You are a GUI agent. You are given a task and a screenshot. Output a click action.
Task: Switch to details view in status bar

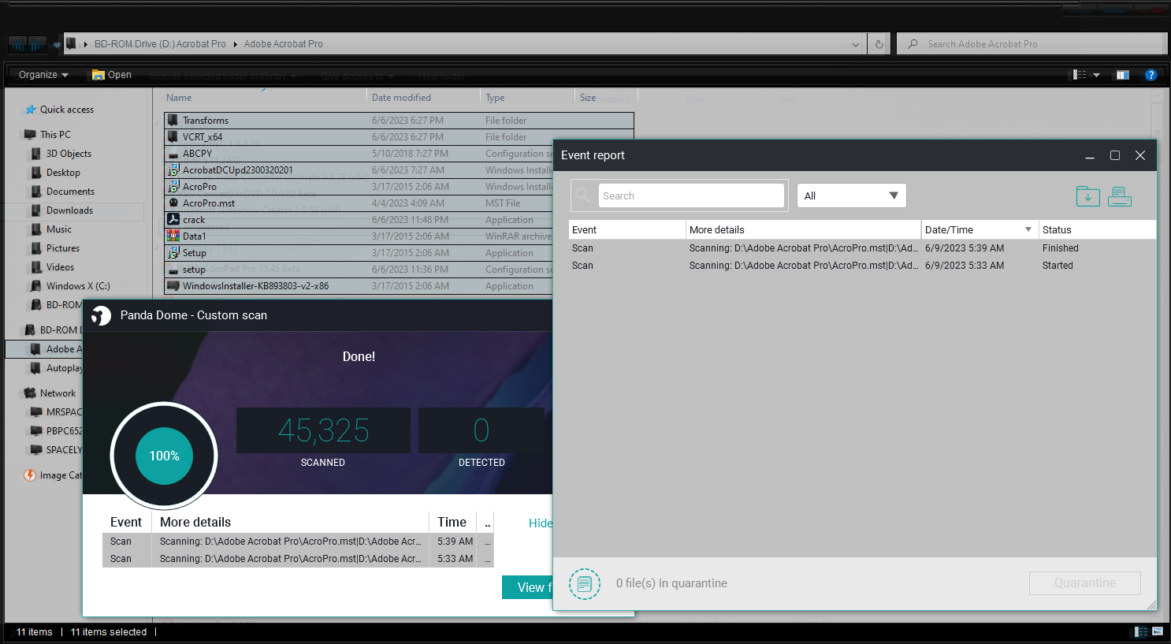[1141, 631]
